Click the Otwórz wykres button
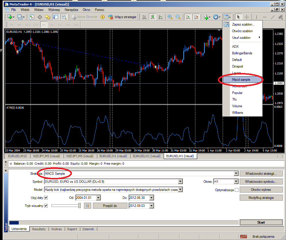 [261, 189]
